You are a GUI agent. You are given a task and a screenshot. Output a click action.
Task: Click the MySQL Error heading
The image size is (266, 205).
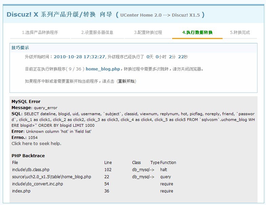tap(26, 102)
